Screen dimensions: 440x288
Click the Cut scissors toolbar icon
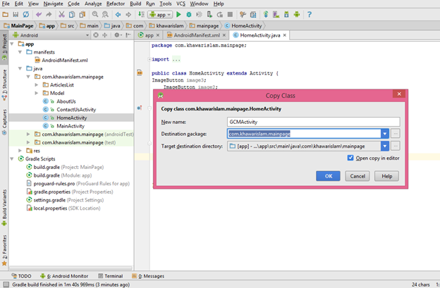[x=62, y=13]
